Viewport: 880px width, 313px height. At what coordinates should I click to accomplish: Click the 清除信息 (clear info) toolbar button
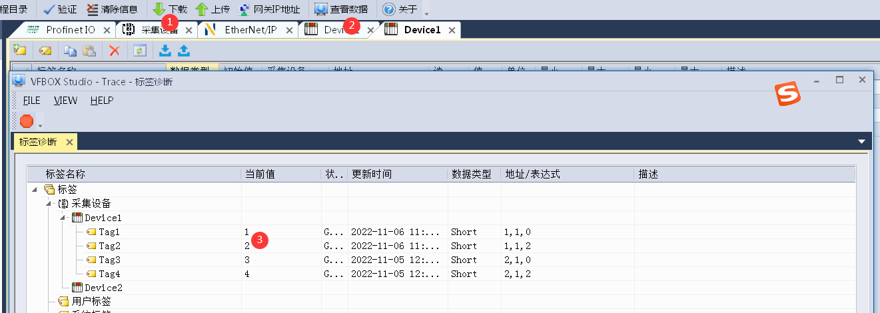point(112,9)
